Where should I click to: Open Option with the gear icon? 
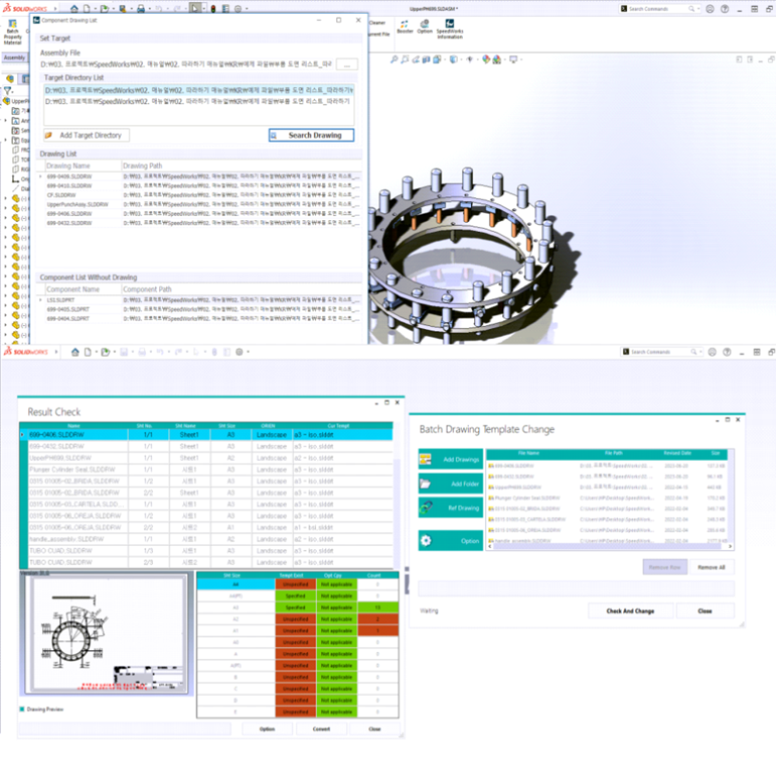(451, 541)
